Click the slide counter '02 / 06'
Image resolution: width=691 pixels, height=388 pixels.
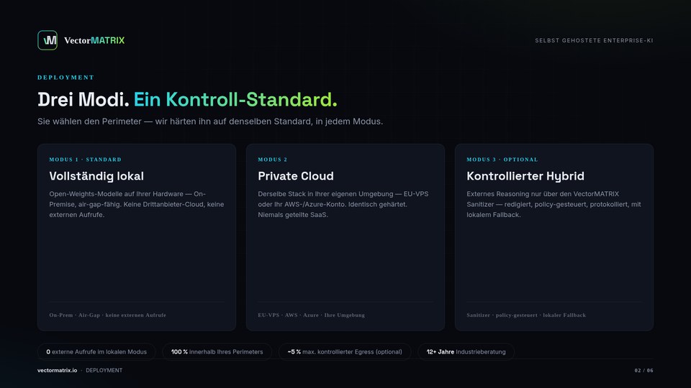(x=643, y=371)
